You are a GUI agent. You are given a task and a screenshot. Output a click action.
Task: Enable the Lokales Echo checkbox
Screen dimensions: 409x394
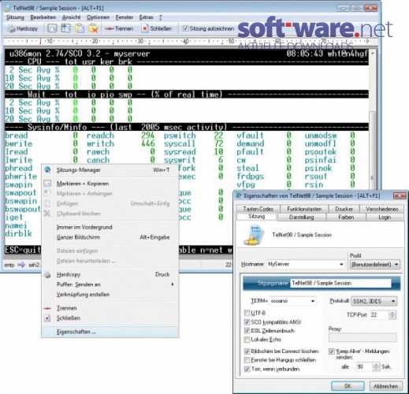[x=247, y=340]
